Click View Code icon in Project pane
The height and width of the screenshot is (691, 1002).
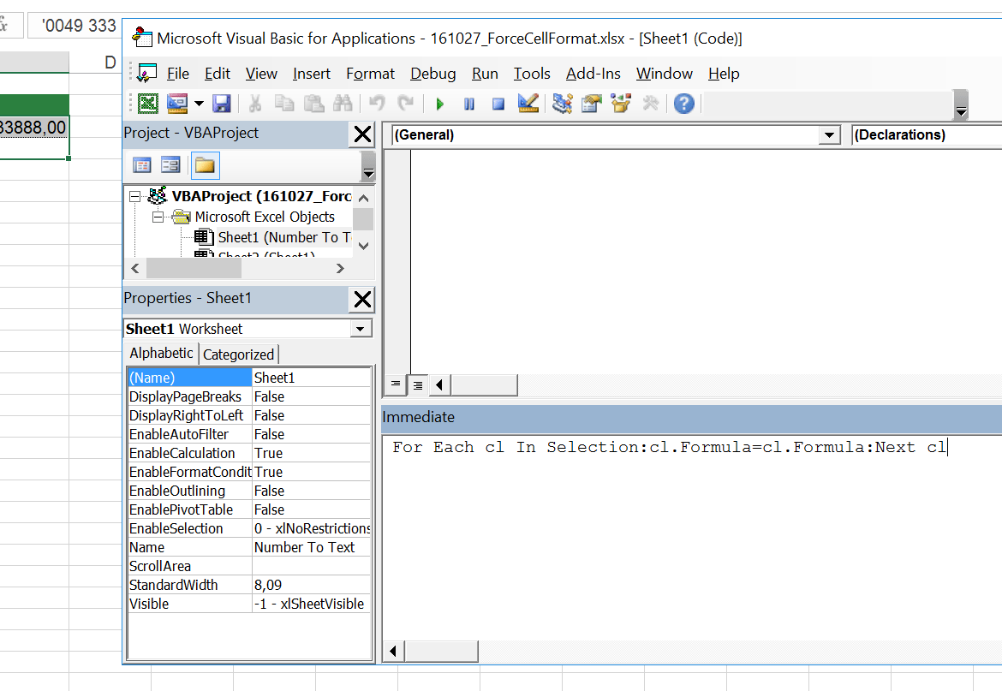pos(142,165)
